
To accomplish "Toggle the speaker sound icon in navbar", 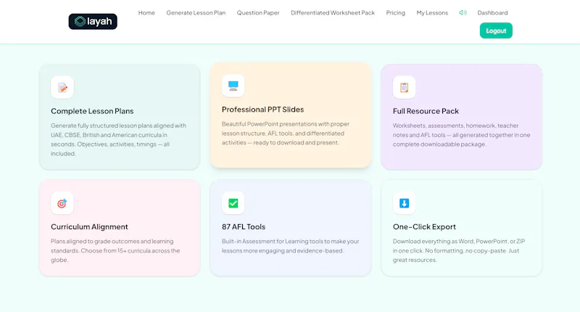I will 463,12.
